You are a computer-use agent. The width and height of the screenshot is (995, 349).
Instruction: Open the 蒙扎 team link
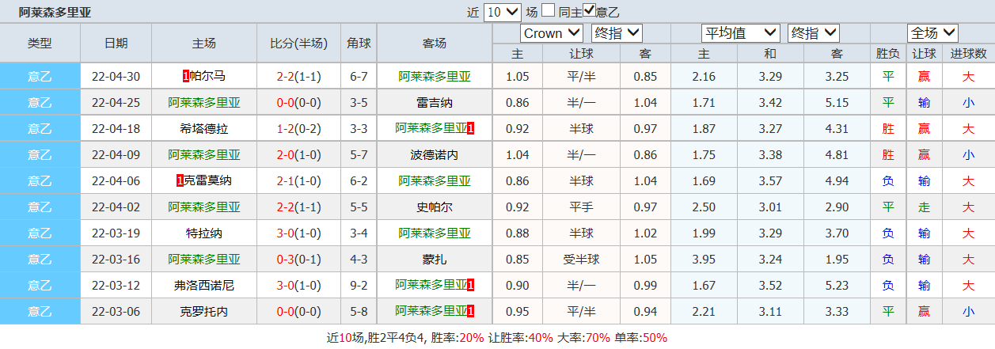click(x=435, y=259)
